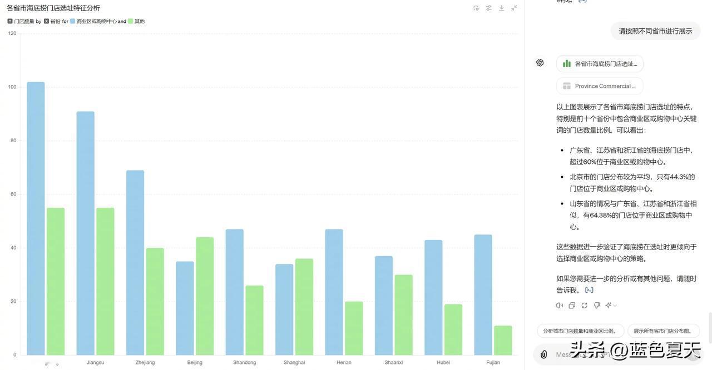
Task: Click the Henan axis label
Action: click(344, 363)
